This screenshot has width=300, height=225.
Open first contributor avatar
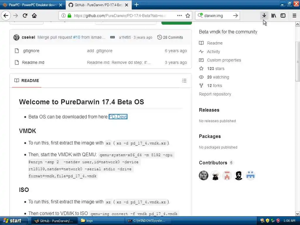(x=204, y=175)
